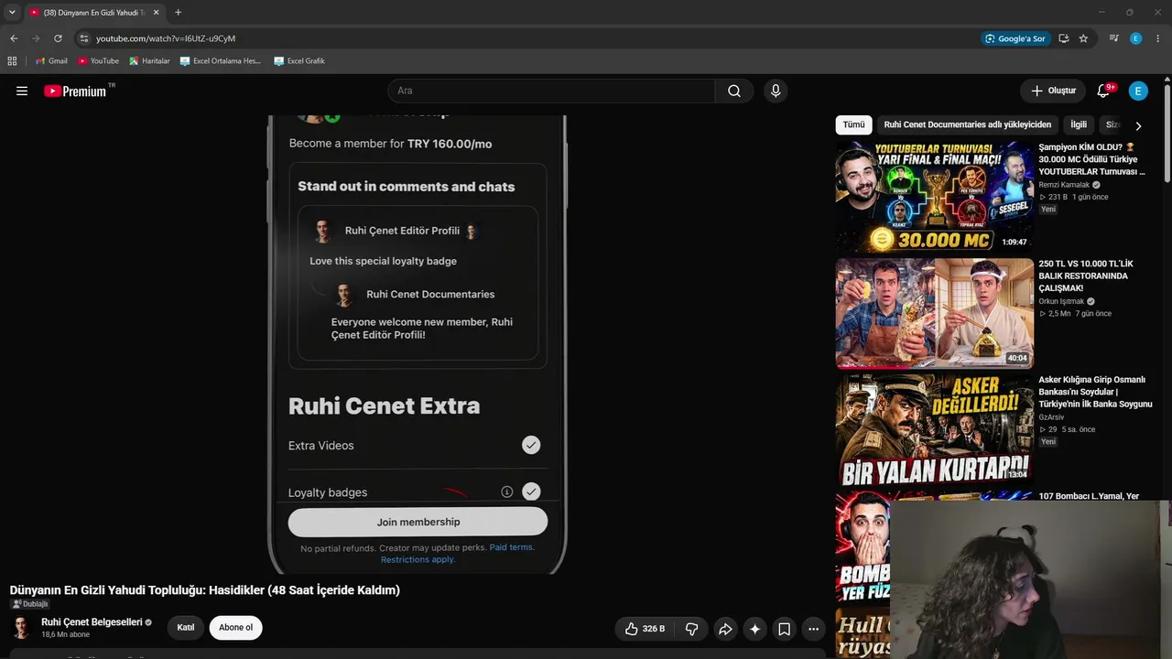This screenshot has height=659, width=1172.
Task: Click the install or cast icon beside Google'a Sor
Action: (1064, 38)
